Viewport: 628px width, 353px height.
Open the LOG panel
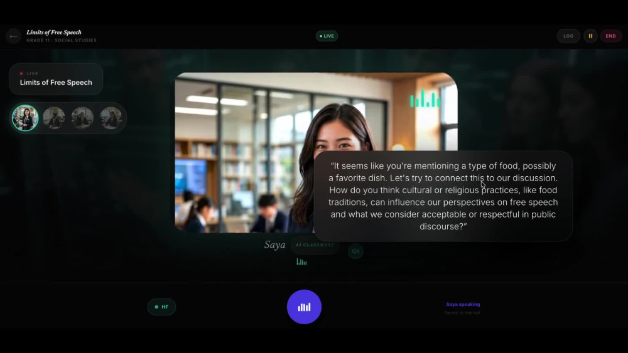click(568, 36)
